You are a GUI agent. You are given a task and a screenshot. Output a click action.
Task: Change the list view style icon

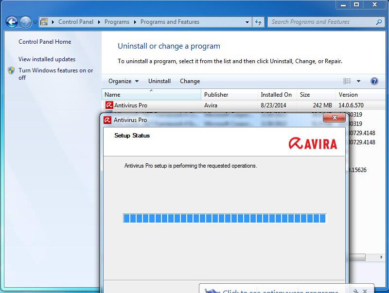347,81
